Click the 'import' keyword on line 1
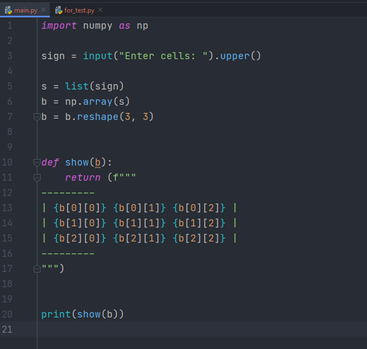The image size is (367, 349). pos(59,26)
